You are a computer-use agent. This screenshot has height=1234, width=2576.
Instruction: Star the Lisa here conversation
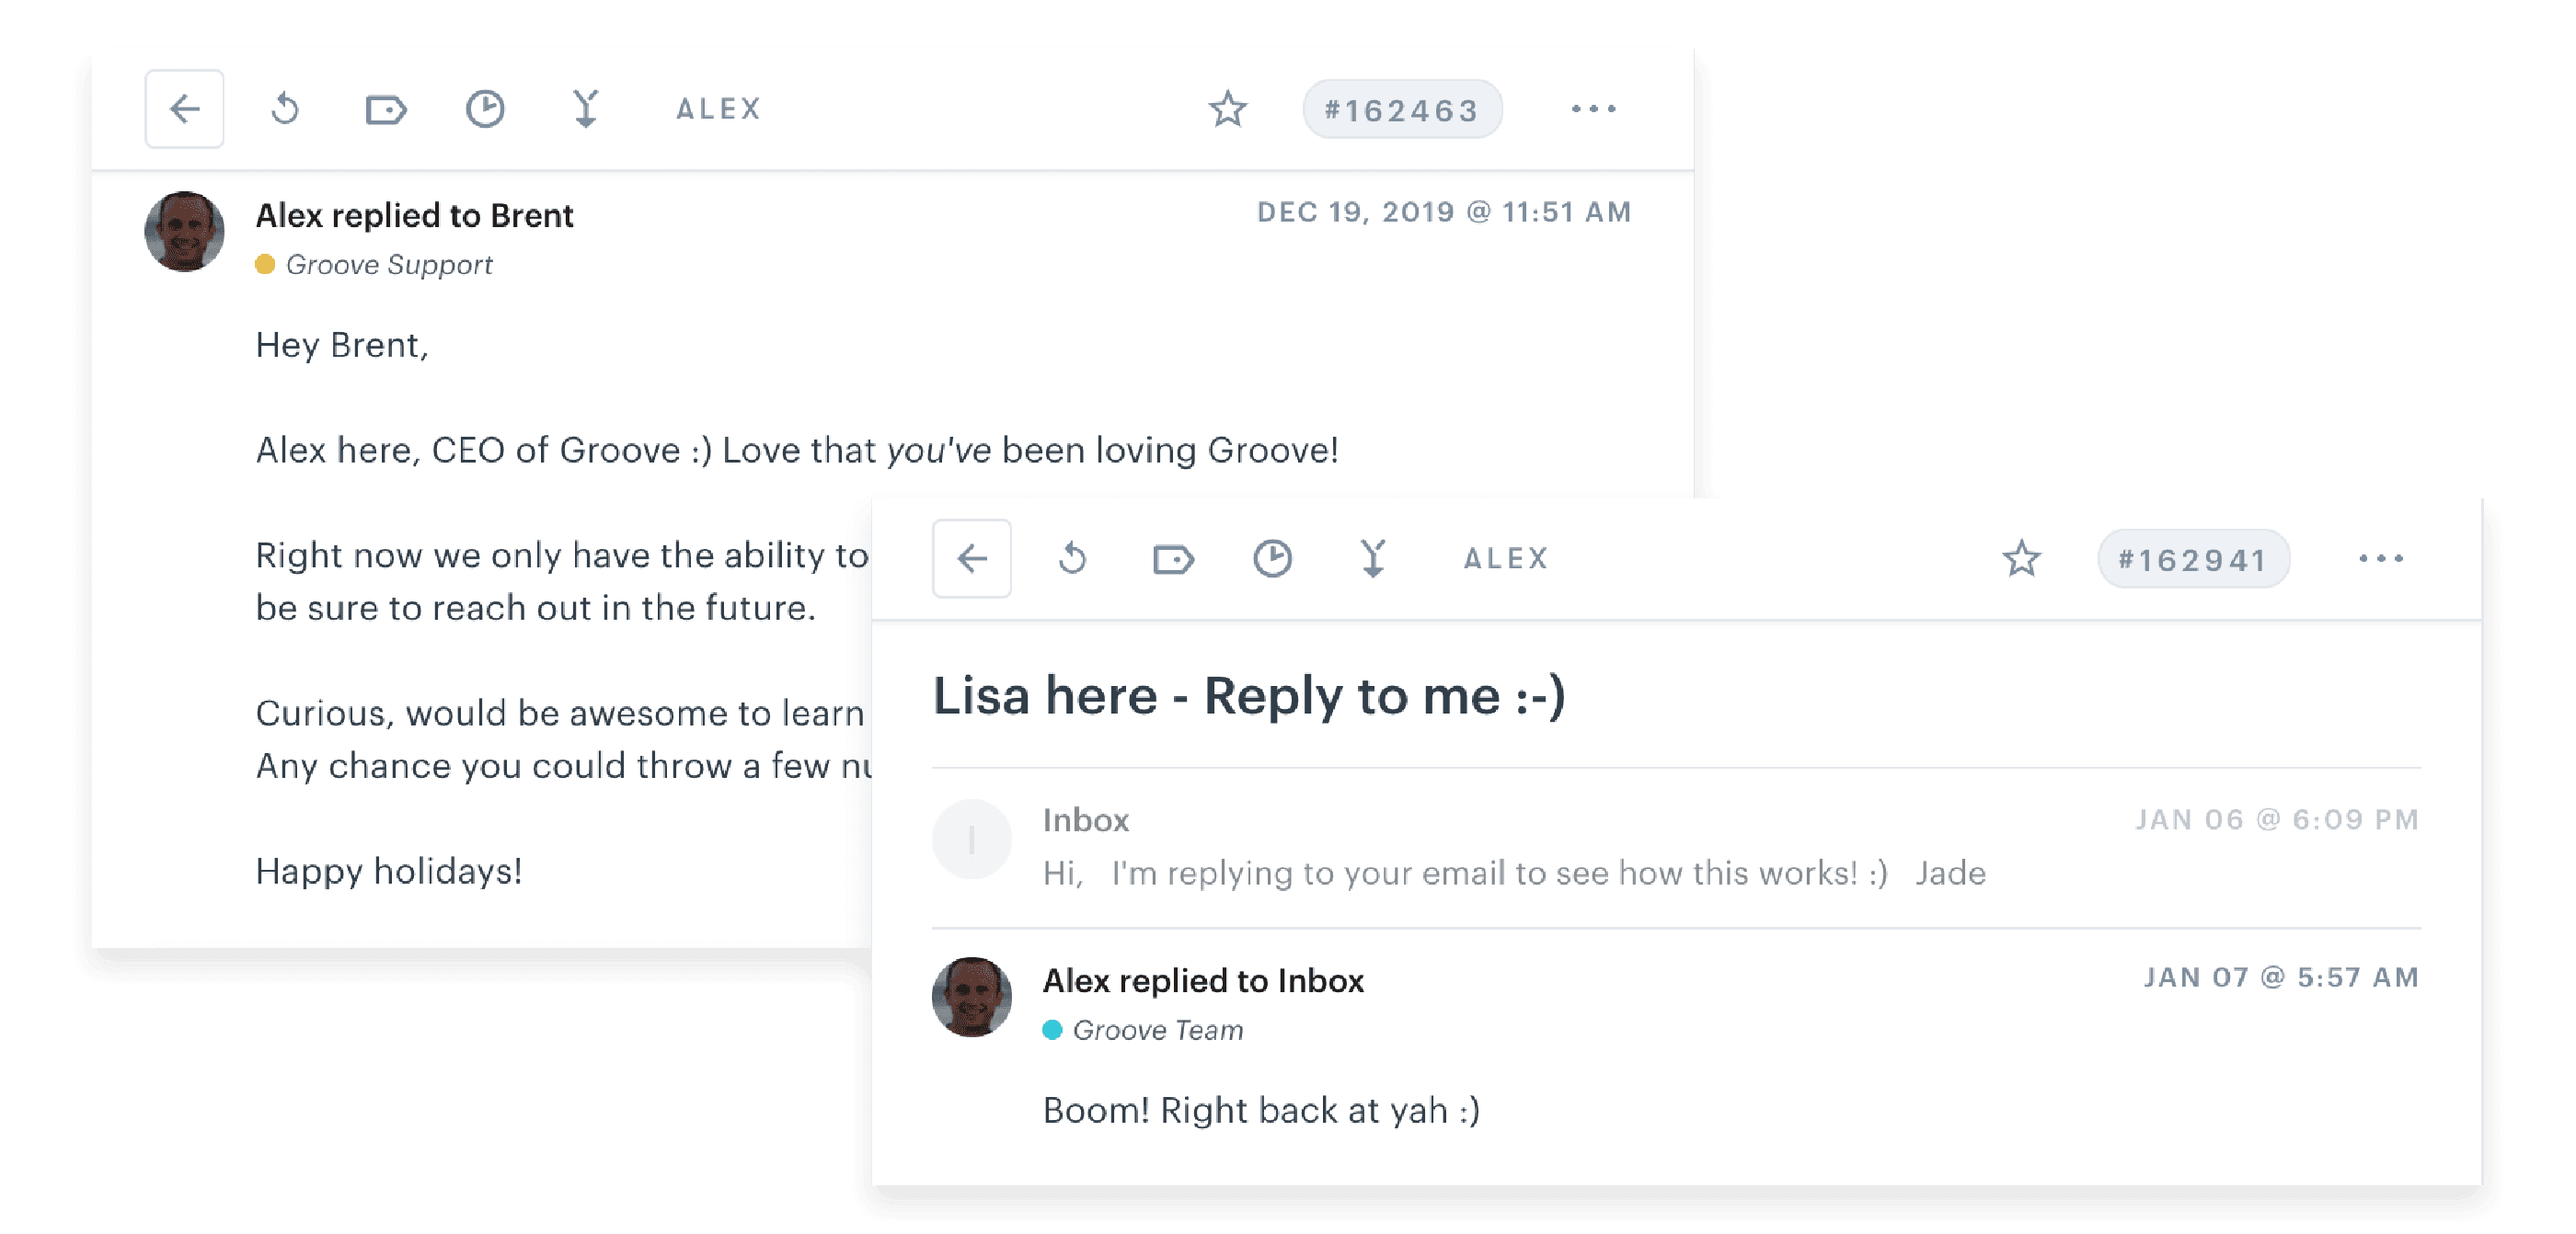[2020, 560]
